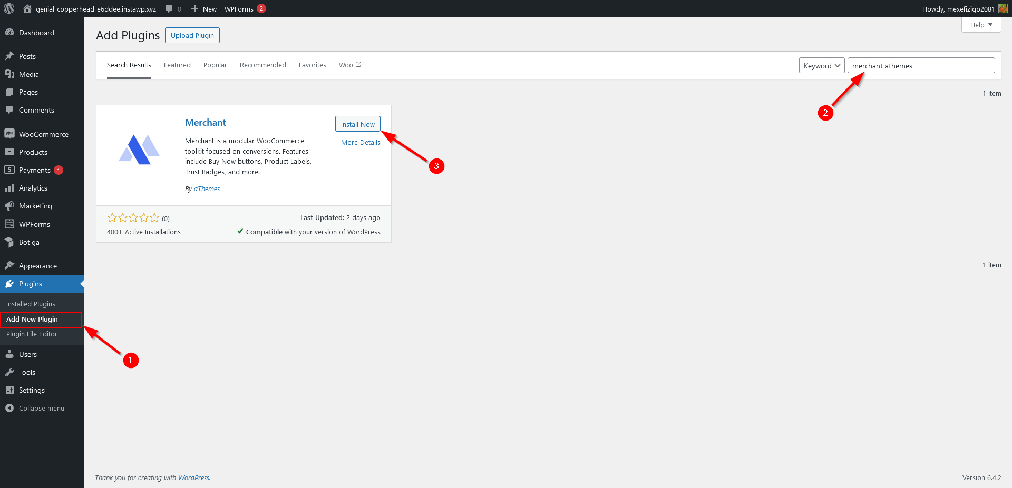Click the Merchant five-star rating
This screenshot has width=1012, height=488.
(x=133, y=218)
